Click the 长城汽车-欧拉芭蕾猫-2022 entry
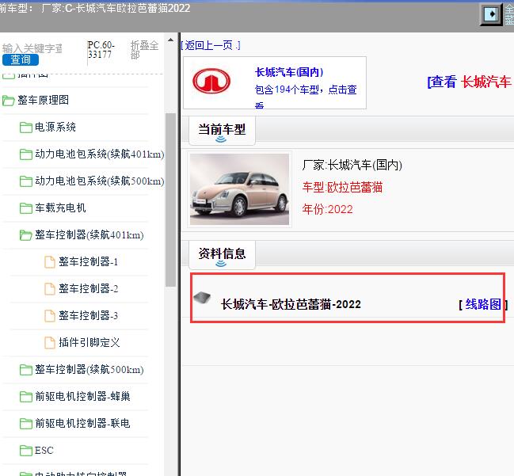 (x=291, y=305)
